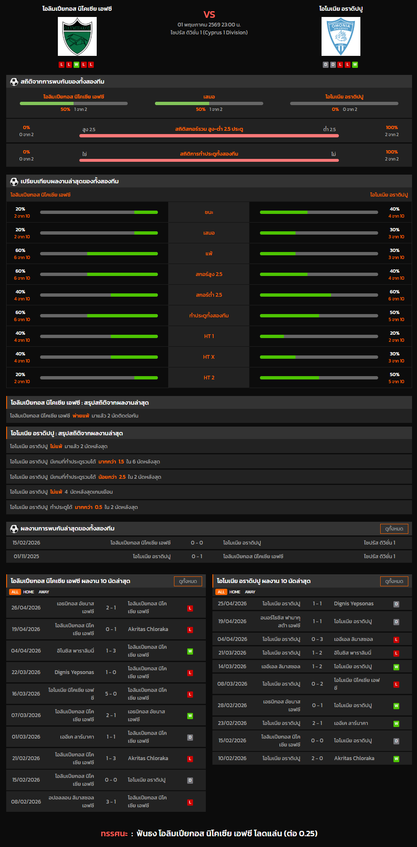Click the first red L badge under Olympiakos logo

point(62,65)
